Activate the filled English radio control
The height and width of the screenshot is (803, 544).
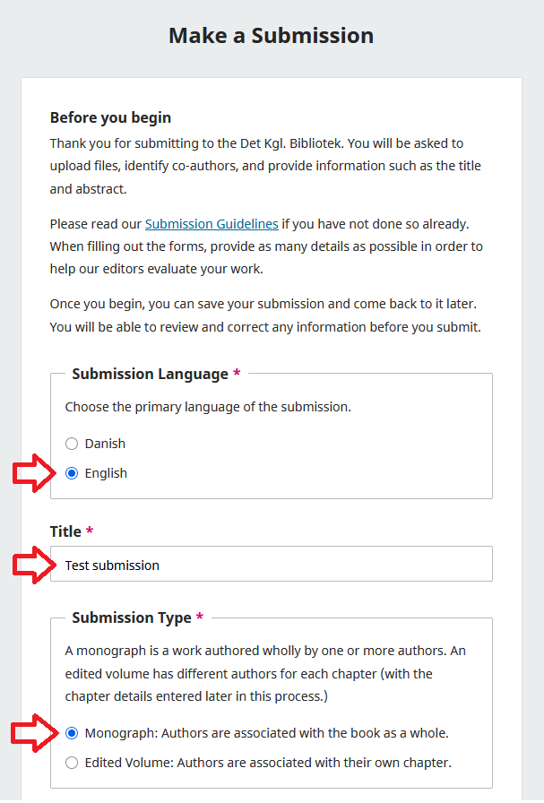(x=72, y=472)
